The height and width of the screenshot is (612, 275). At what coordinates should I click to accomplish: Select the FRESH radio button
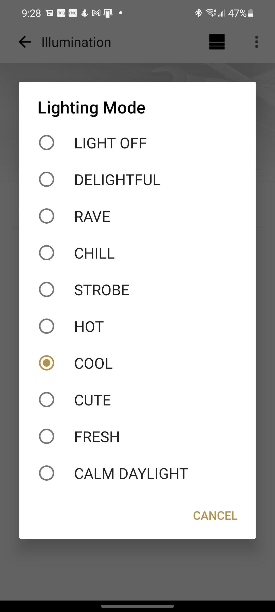[x=47, y=437]
